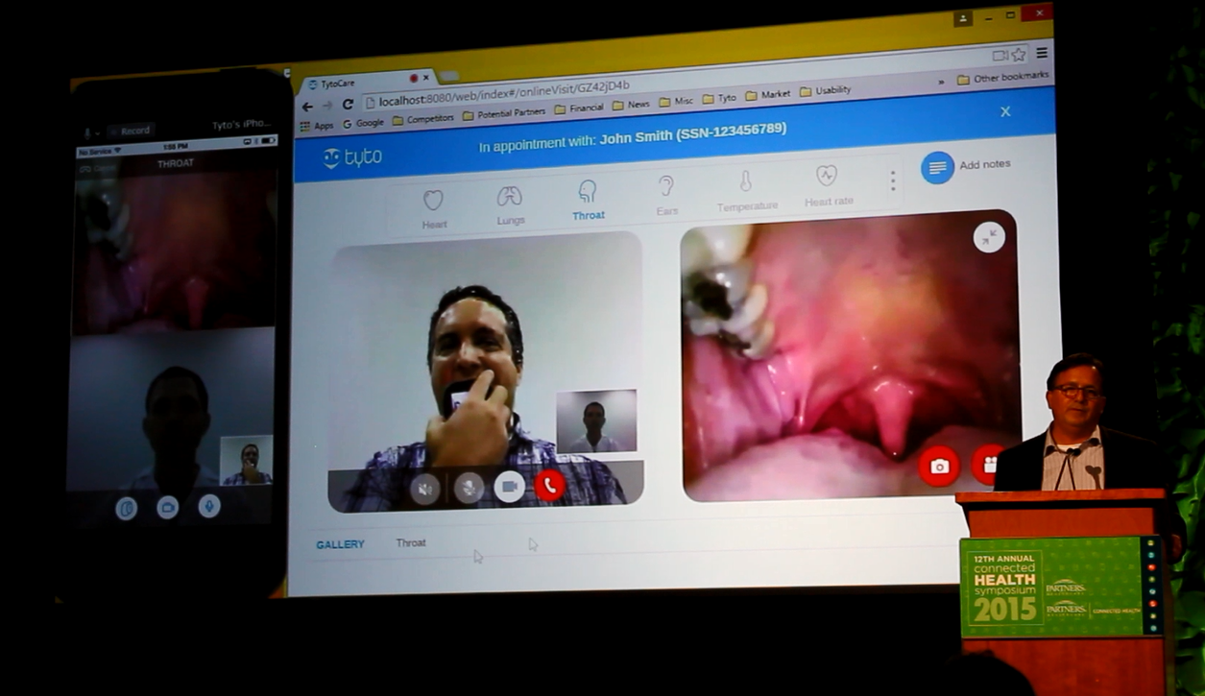Image resolution: width=1205 pixels, height=696 pixels.
Task: Open the Apps bookmarks shortcut
Action: click(x=317, y=126)
